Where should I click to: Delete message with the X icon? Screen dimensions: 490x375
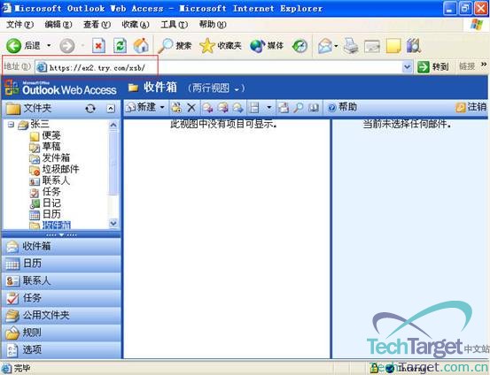pyautogui.click(x=191, y=108)
